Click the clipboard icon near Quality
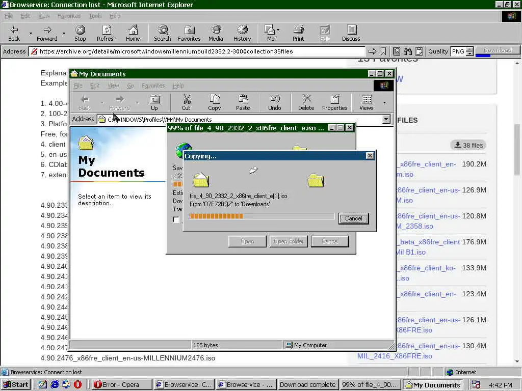The image size is (522, 391). [x=419, y=51]
